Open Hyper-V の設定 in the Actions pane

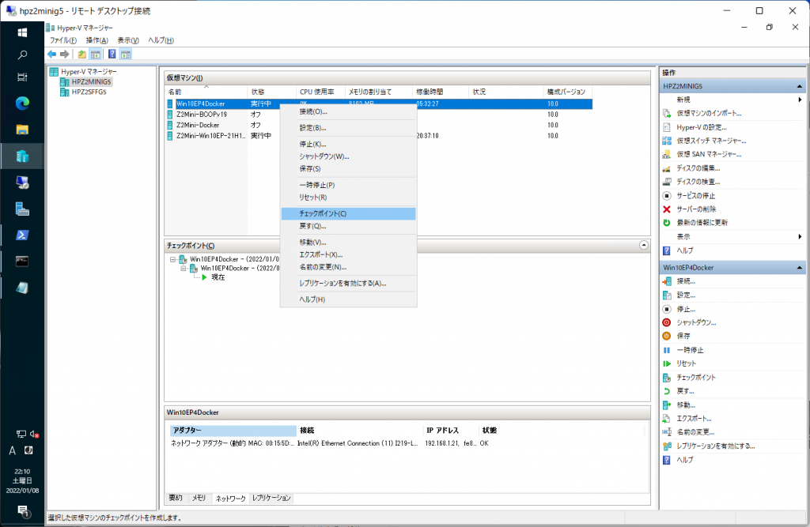(702, 127)
